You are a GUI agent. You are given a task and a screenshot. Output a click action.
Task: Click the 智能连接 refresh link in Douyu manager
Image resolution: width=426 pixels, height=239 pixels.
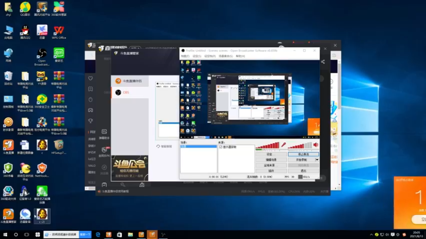(164, 147)
